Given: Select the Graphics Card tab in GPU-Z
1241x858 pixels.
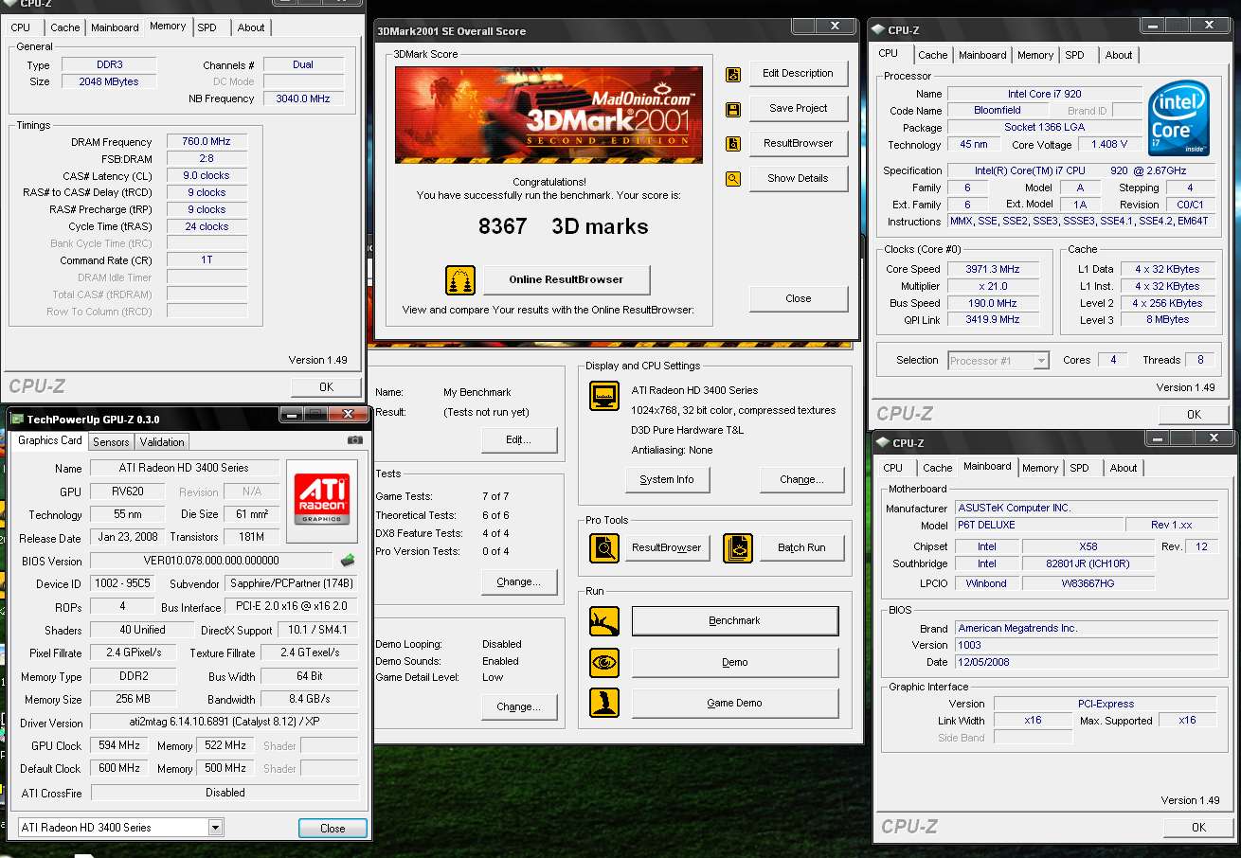Looking at the screenshot, I should (x=50, y=440).
